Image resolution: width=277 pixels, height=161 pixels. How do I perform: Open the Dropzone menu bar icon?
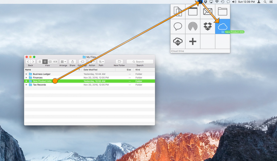200,2
